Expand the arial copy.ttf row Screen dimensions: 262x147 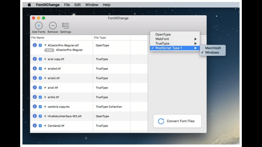coord(45,59)
